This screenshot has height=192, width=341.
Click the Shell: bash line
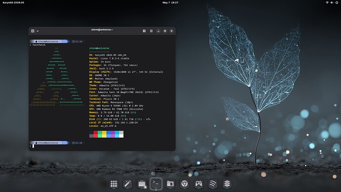point(101,68)
